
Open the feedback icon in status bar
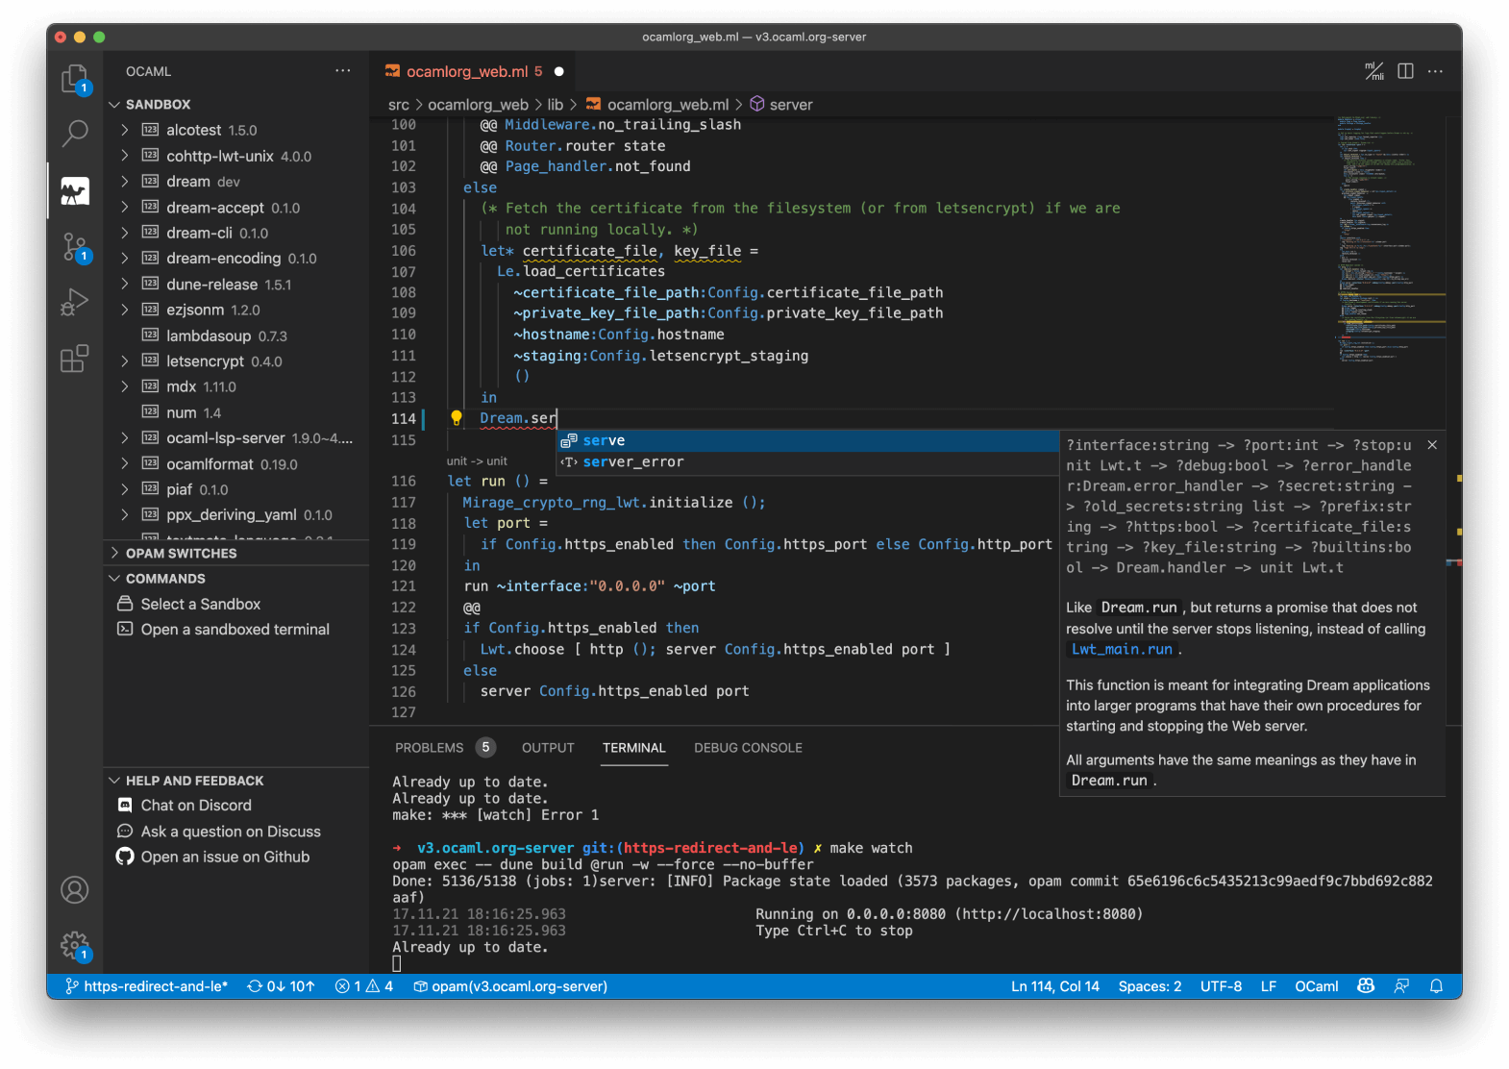point(1401,986)
